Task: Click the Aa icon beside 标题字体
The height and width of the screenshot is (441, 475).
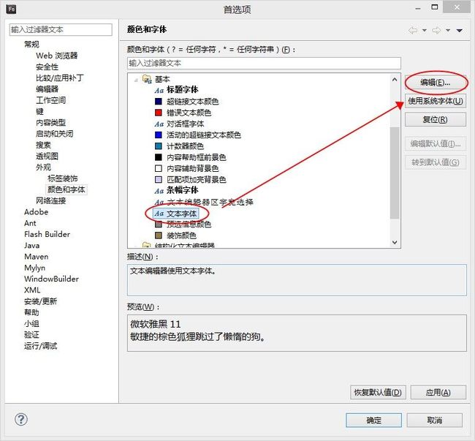Action: click(x=159, y=91)
